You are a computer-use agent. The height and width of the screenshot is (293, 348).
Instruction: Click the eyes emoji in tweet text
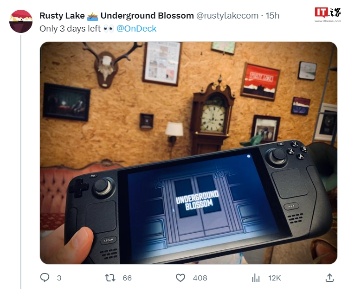click(x=109, y=29)
